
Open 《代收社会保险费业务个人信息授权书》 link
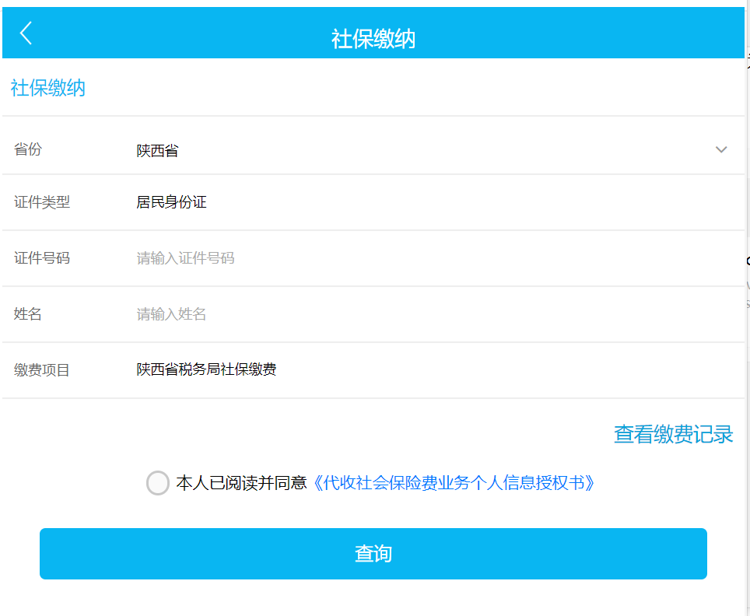click(x=456, y=483)
